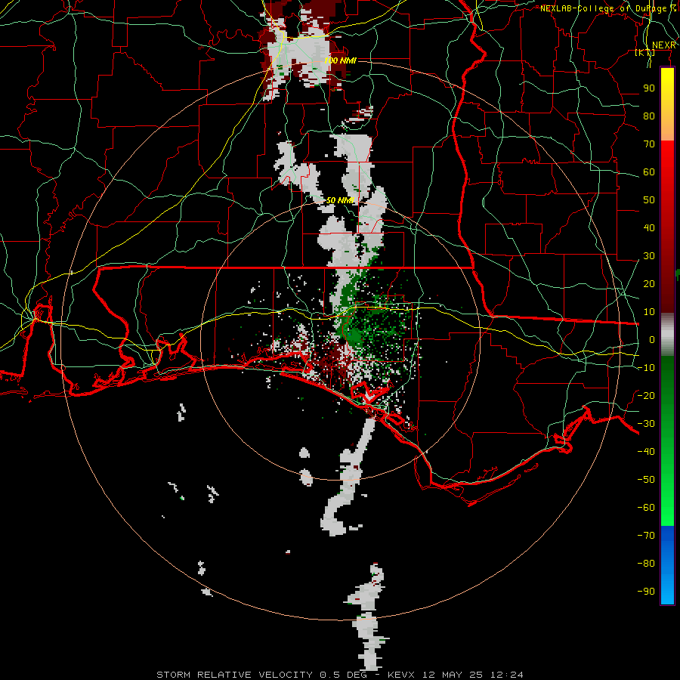
Task: Click the NEXR label at top right
Action: [x=664, y=45]
